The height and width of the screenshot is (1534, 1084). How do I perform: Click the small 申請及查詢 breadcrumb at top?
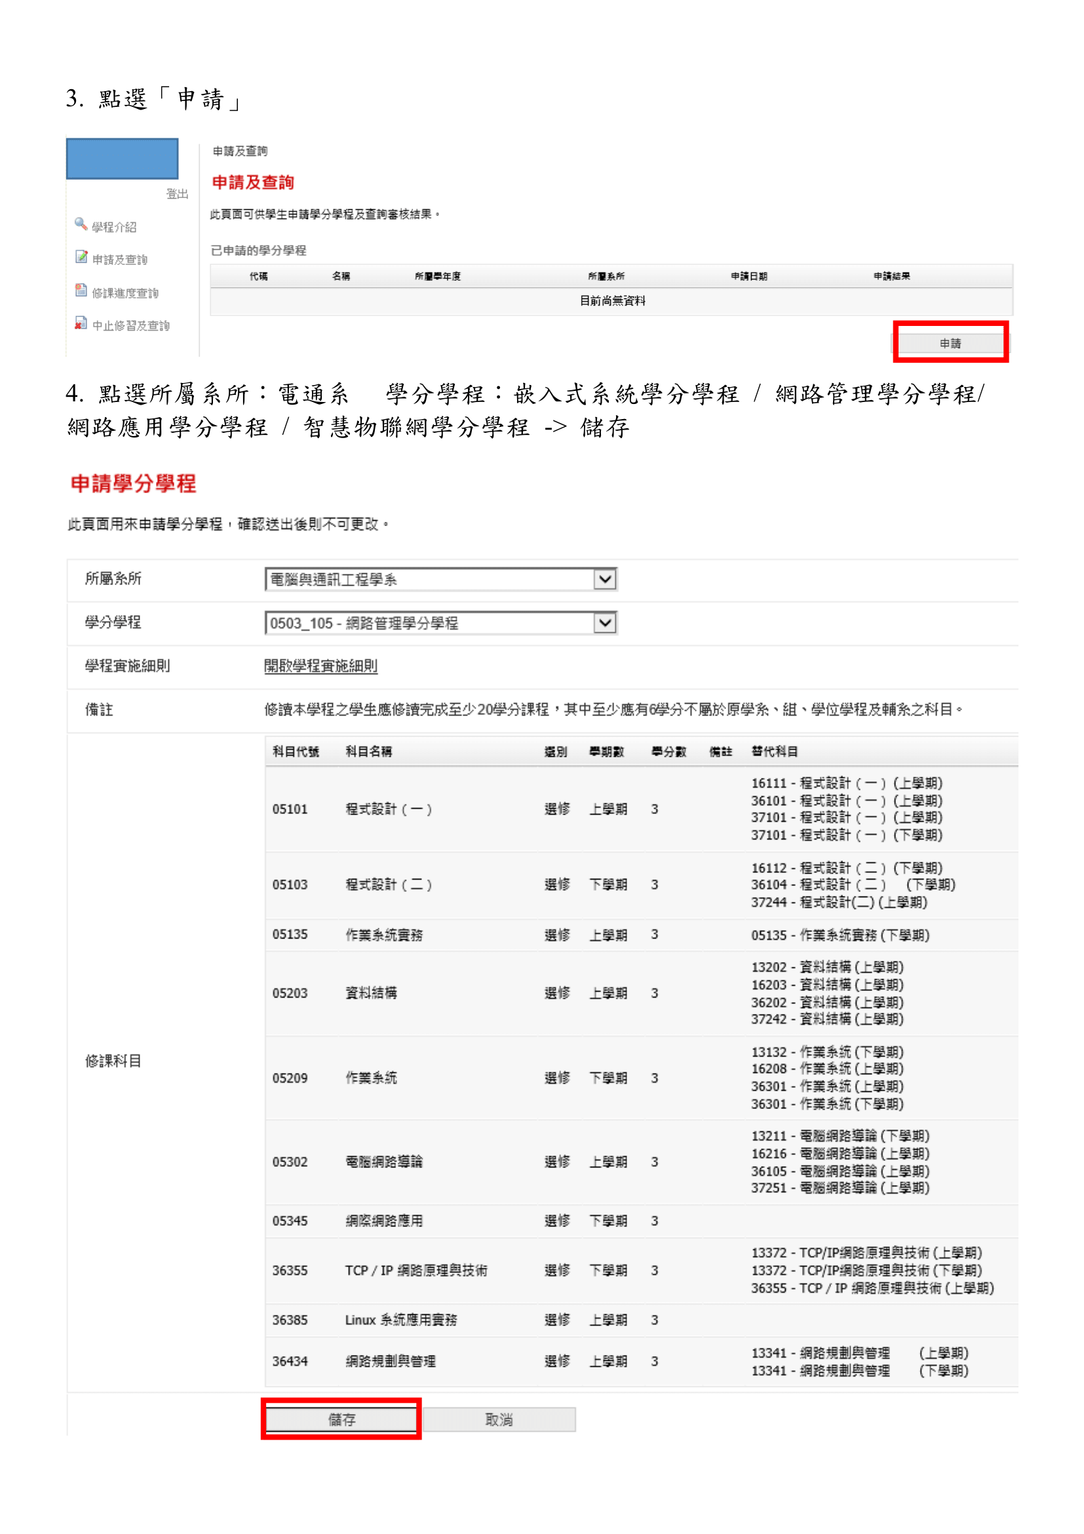(x=240, y=151)
